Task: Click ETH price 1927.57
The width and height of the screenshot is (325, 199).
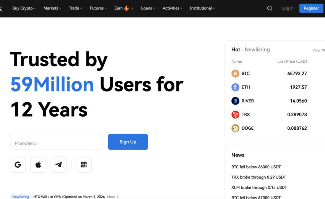Action: [298, 87]
